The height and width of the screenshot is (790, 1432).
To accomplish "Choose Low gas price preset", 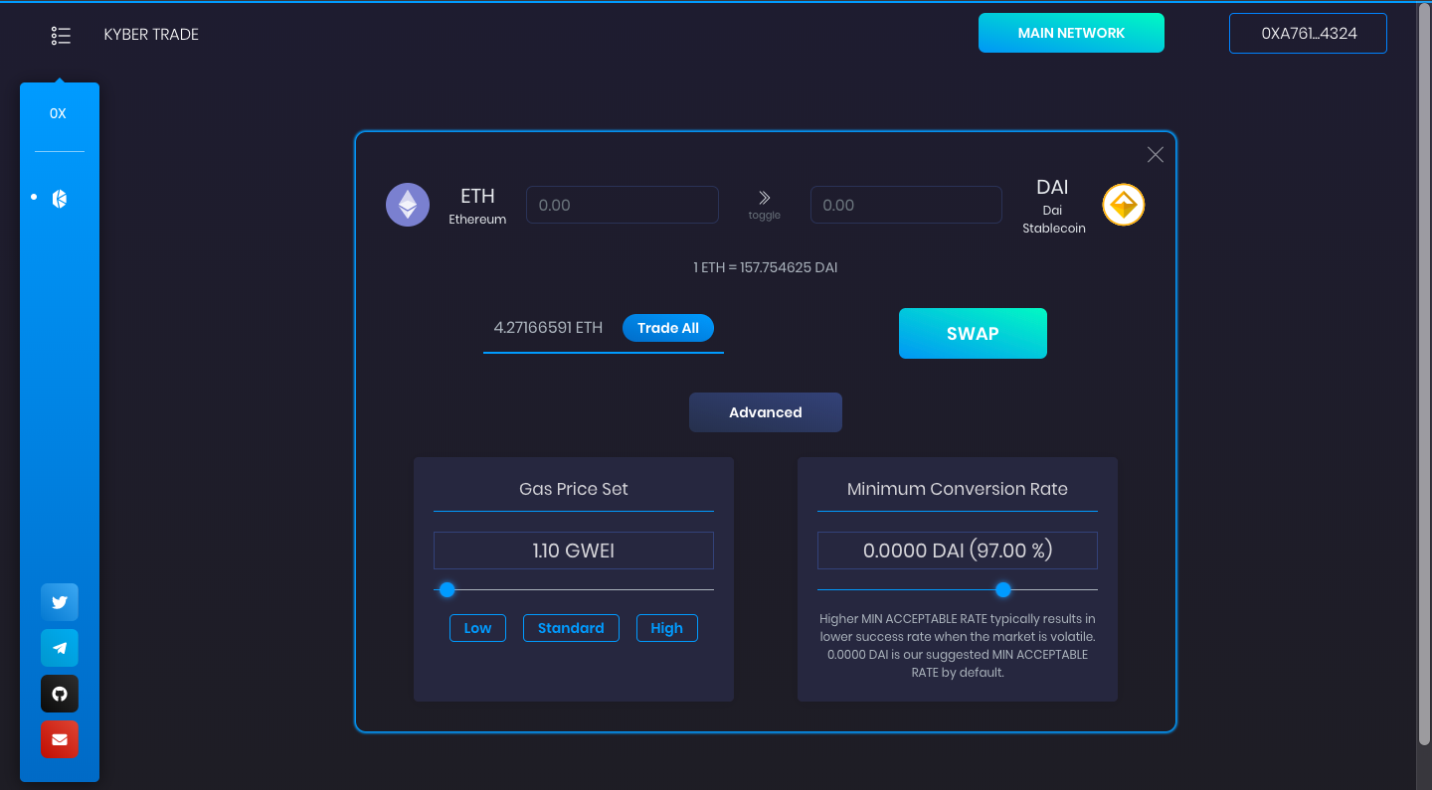I will (x=477, y=628).
